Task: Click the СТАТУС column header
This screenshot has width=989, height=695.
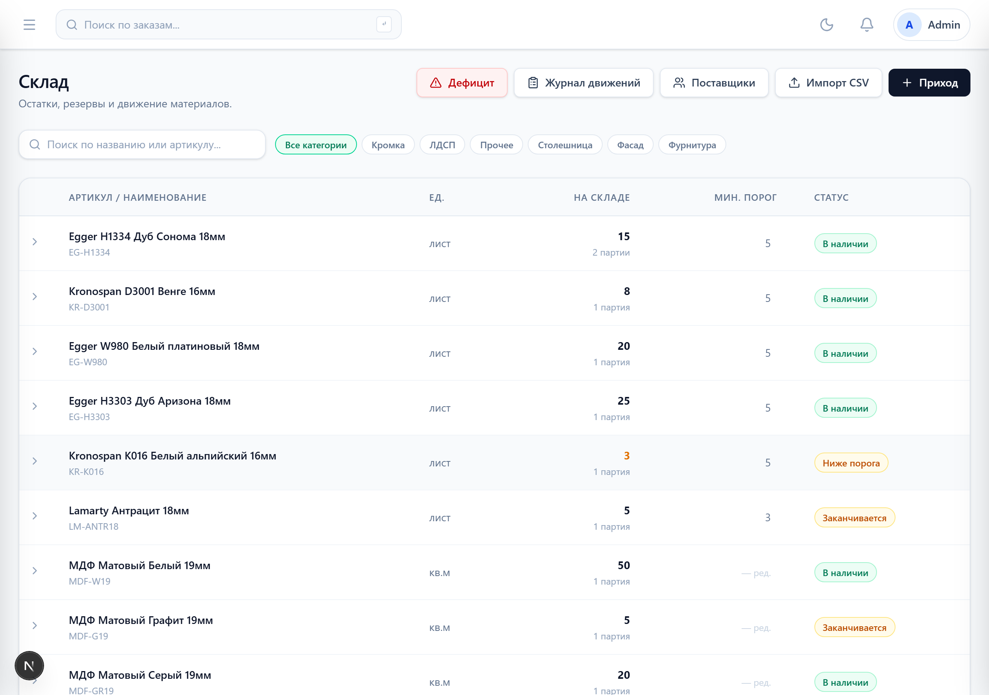Action: [x=831, y=198]
